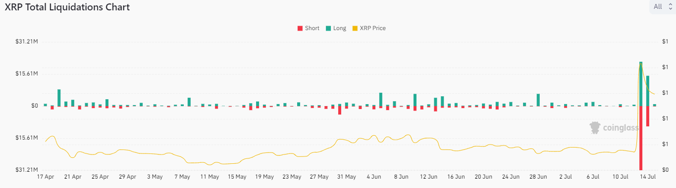Click the top $31.21M y-axis label
Viewport: 676px width, 188px height.
pos(27,41)
